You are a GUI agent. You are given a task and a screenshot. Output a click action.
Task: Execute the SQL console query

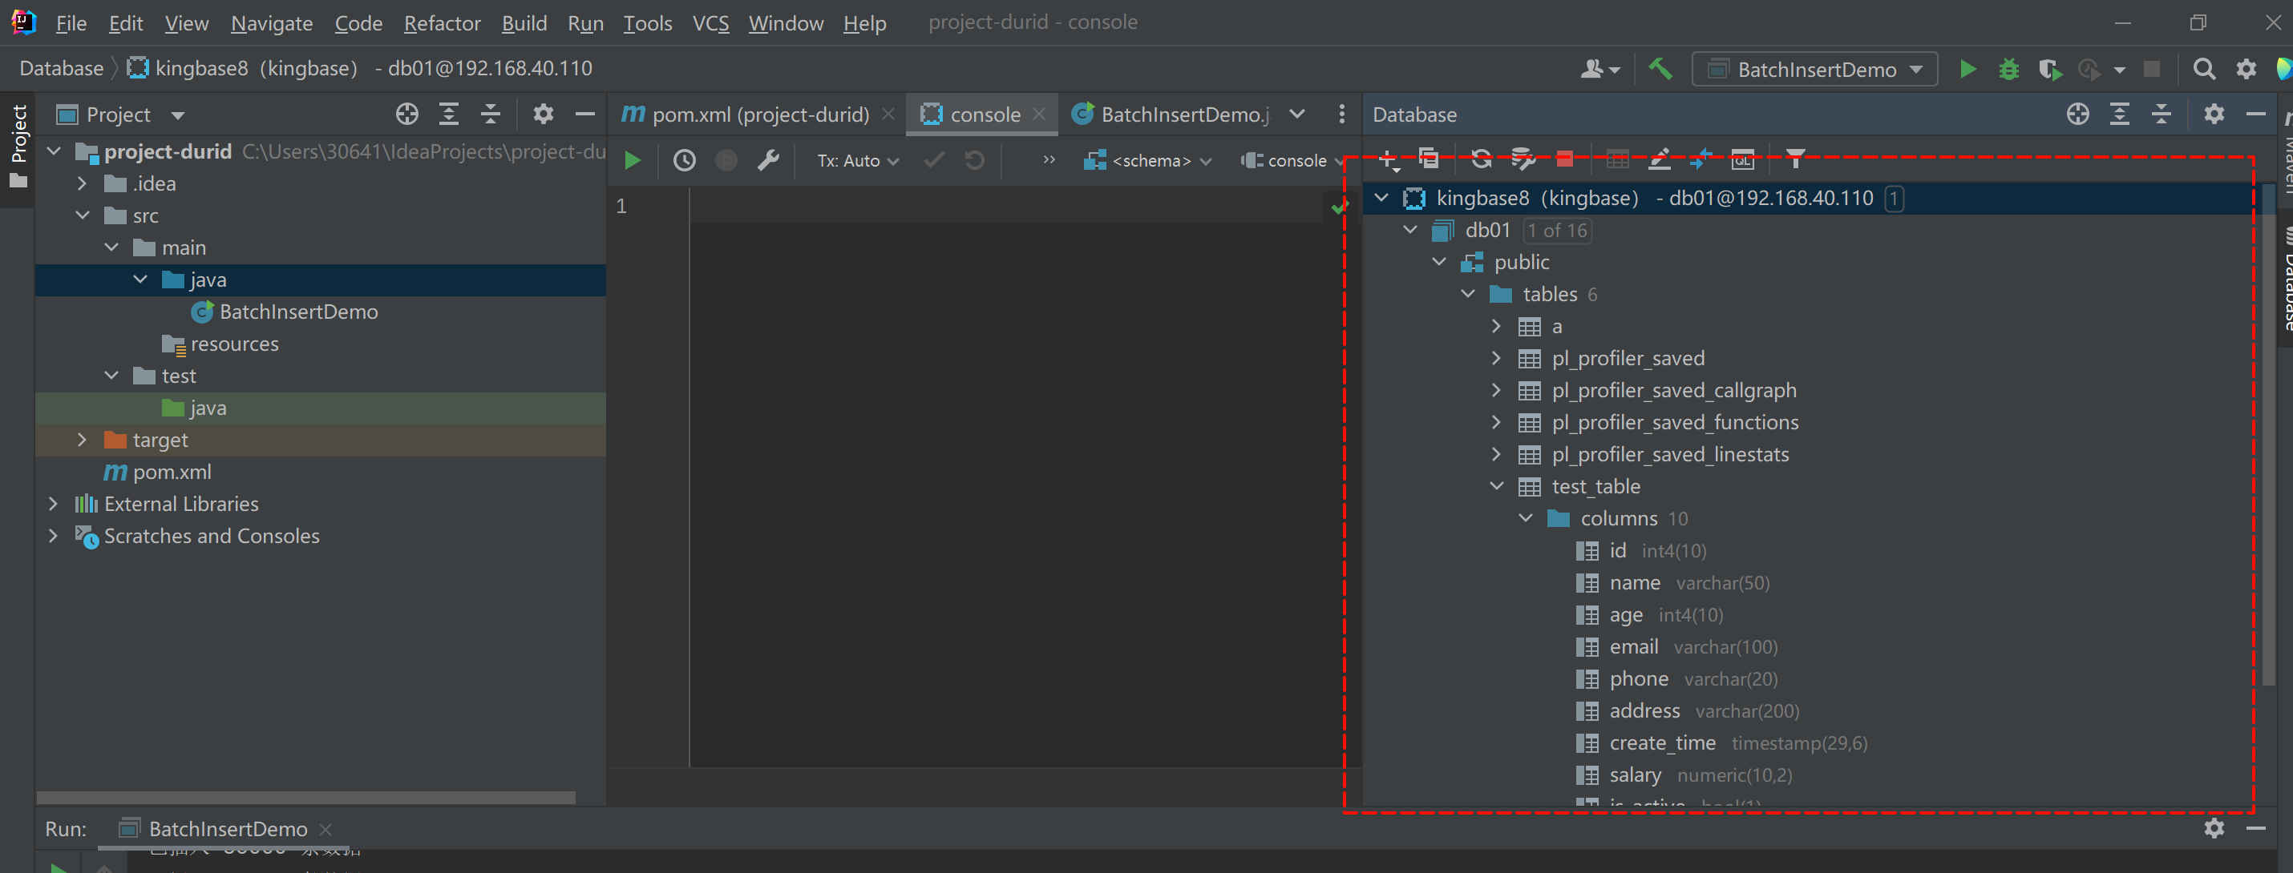(632, 160)
